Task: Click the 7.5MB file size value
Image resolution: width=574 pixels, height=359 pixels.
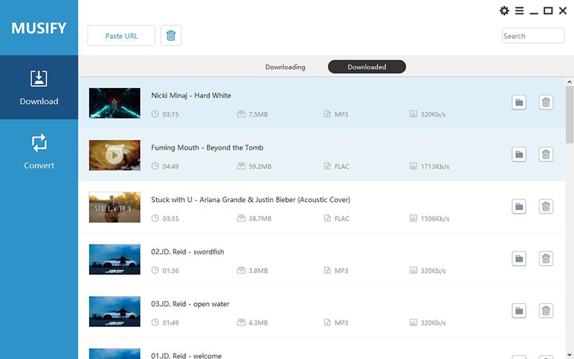Action: point(258,115)
